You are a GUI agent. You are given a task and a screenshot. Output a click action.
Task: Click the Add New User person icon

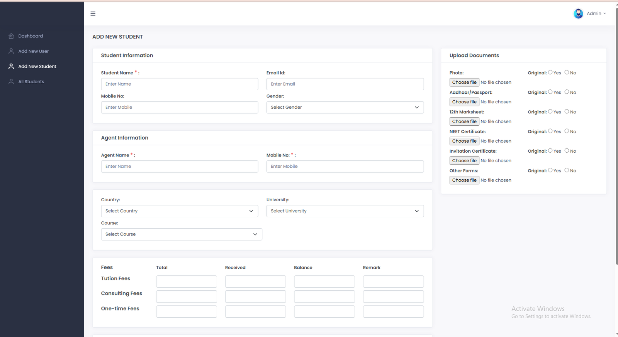[x=11, y=51]
